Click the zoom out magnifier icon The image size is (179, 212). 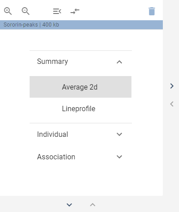click(x=26, y=11)
